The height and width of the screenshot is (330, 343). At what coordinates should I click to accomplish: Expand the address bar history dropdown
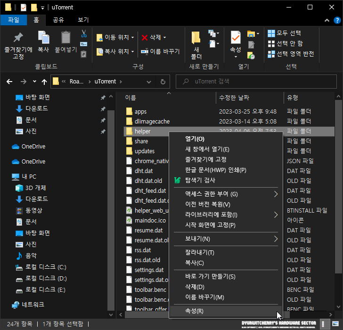click(x=149, y=82)
